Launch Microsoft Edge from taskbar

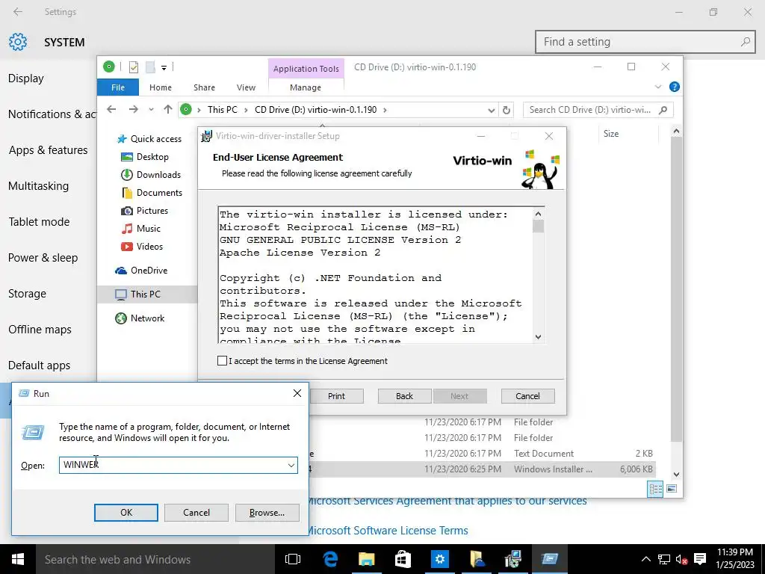pos(330,559)
